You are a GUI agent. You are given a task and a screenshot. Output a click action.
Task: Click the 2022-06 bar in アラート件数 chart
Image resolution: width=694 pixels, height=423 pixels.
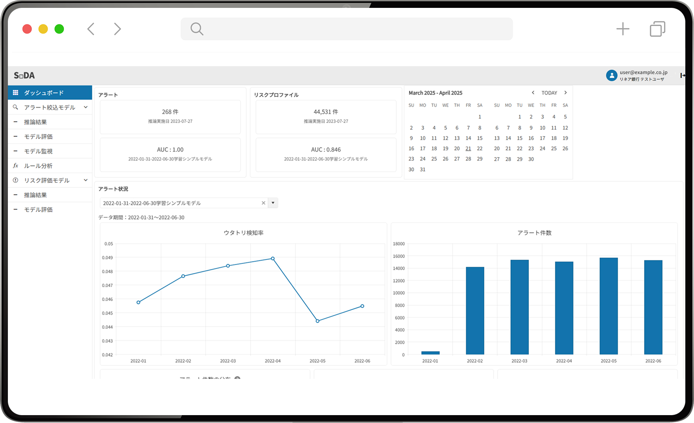pyautogui.click(x=653, y=307)
